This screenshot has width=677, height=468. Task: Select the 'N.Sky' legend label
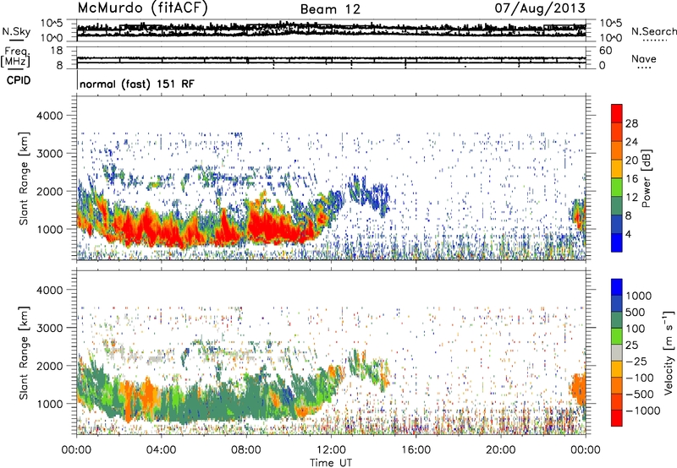16,31
